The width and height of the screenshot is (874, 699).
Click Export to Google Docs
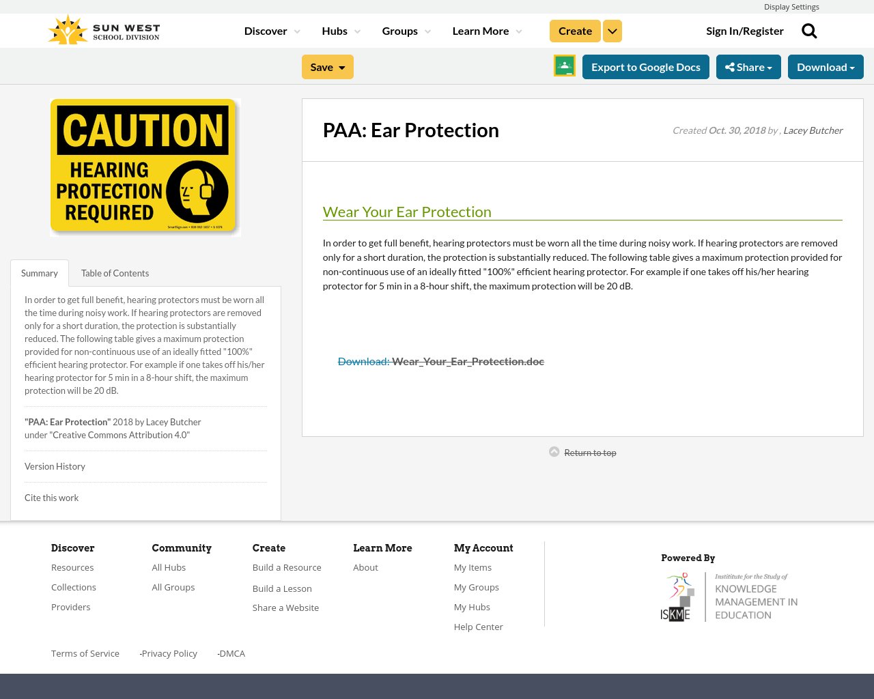coord(645,66)
